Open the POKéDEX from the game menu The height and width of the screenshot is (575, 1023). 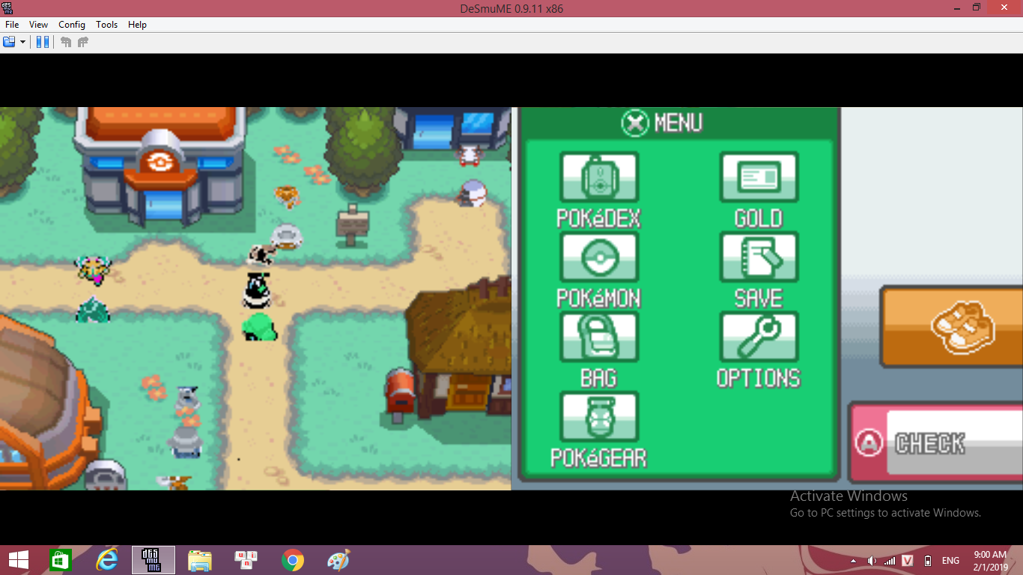pyautogui.click(x=598, y=178)
